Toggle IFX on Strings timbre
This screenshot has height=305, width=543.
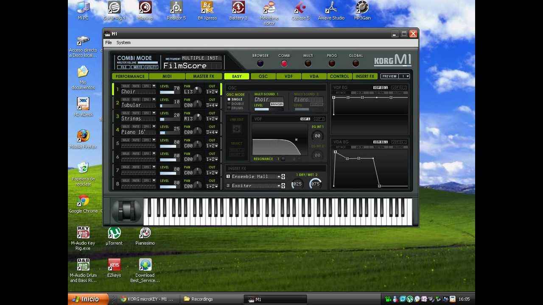[146, 113]
